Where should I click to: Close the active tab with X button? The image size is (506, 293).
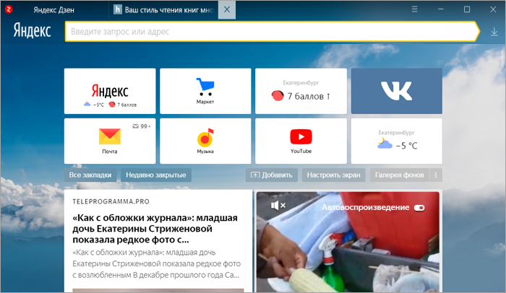227,9
